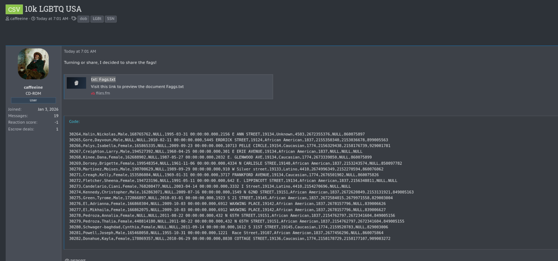558x261 pixels.
Task: Click the Code: label of the code block
Action: 74,122
